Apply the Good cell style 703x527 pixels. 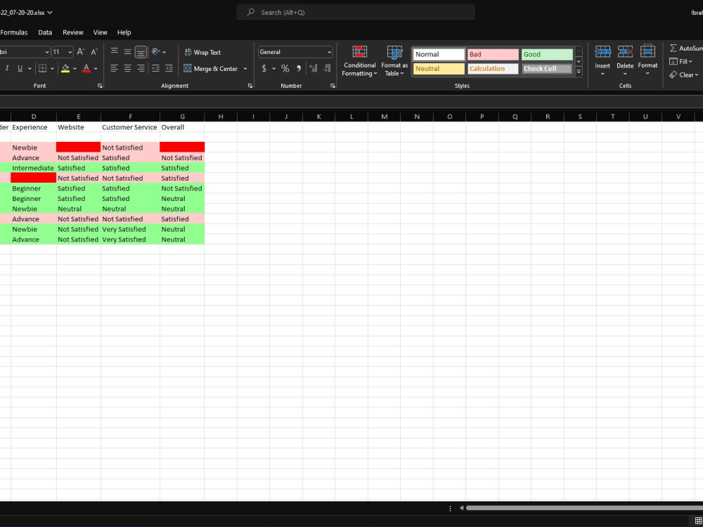click(547, 54)
